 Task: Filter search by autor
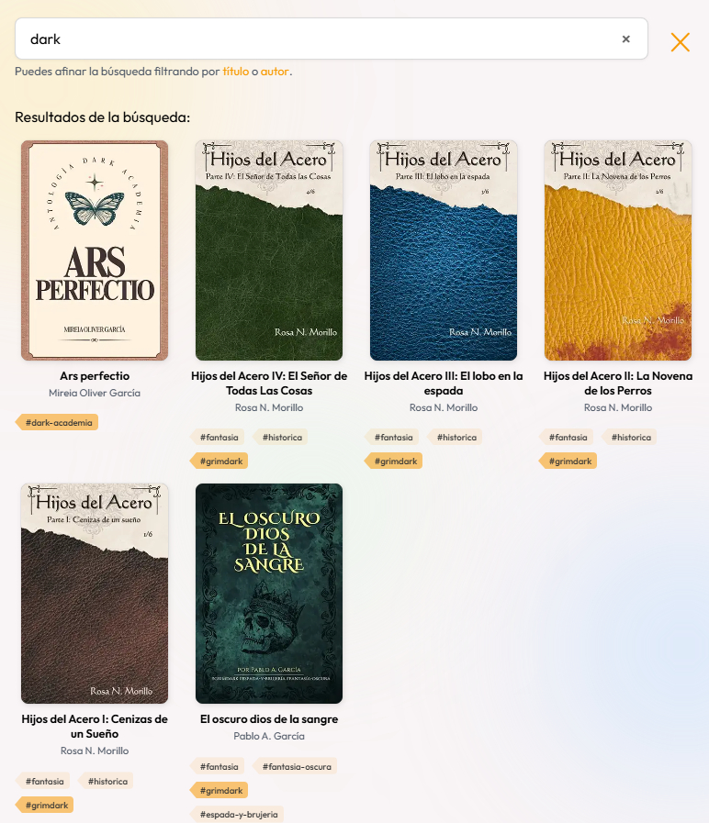click(x=275, y=72)
